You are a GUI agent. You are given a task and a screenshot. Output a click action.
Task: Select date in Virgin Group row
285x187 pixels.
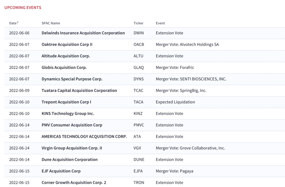coord(19,148)
